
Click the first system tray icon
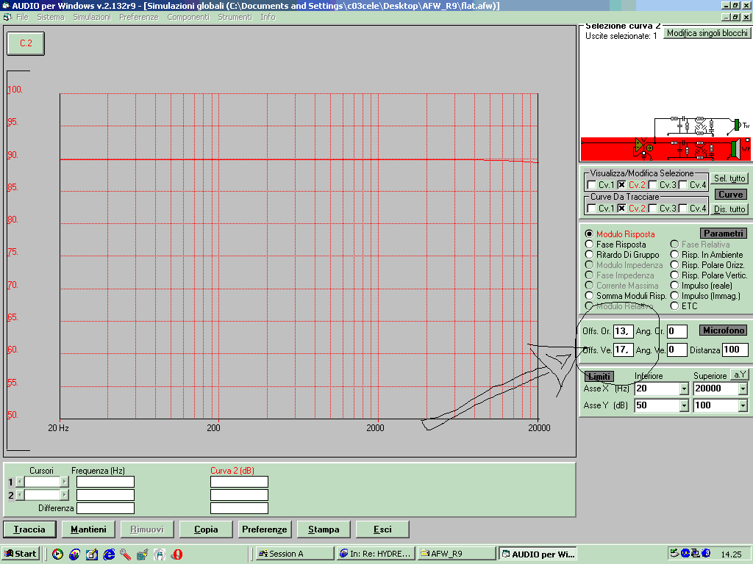(675, 553)
